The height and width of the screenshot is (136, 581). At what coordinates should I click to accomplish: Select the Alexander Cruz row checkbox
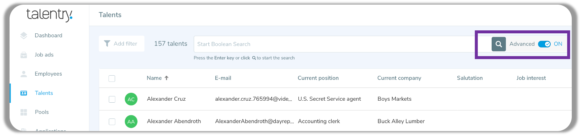coord(112,99)
